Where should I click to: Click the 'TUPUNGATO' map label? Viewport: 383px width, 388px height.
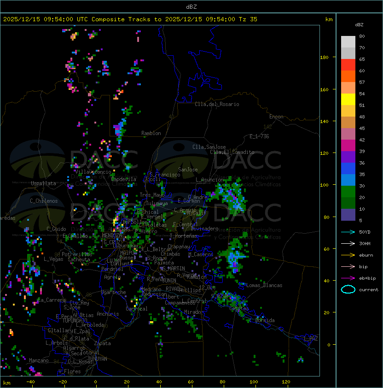75,320
